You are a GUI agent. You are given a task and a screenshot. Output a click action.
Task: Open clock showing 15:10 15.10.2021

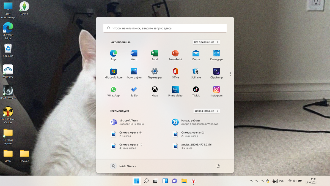[311, 181]
